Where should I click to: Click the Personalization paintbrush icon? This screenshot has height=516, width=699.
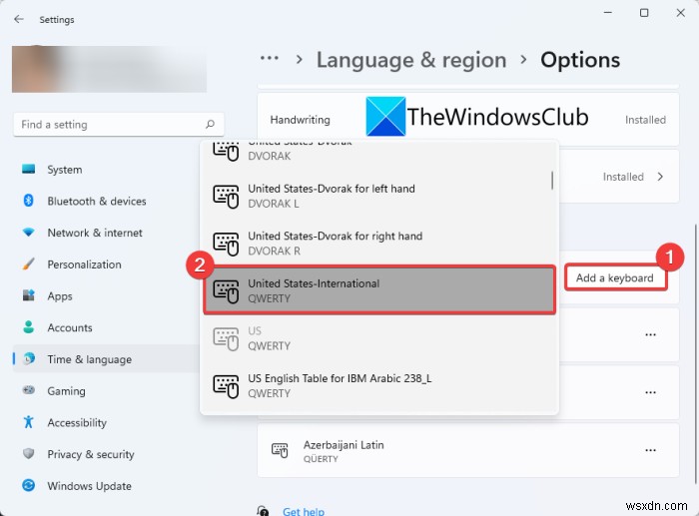[x=29, y=263]
